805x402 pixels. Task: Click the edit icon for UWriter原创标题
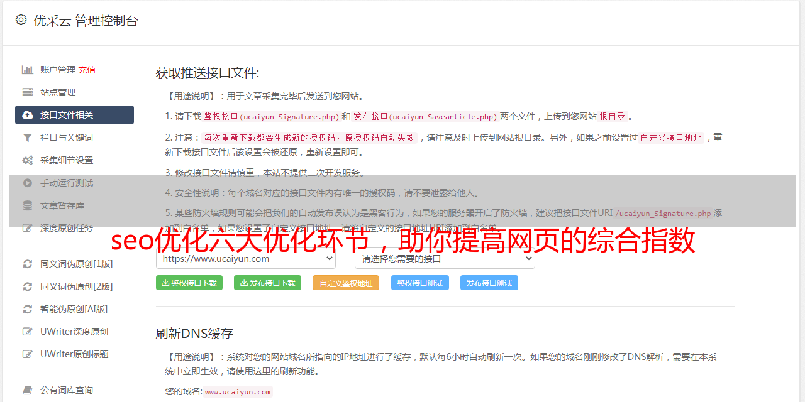[x=28, y=354]
